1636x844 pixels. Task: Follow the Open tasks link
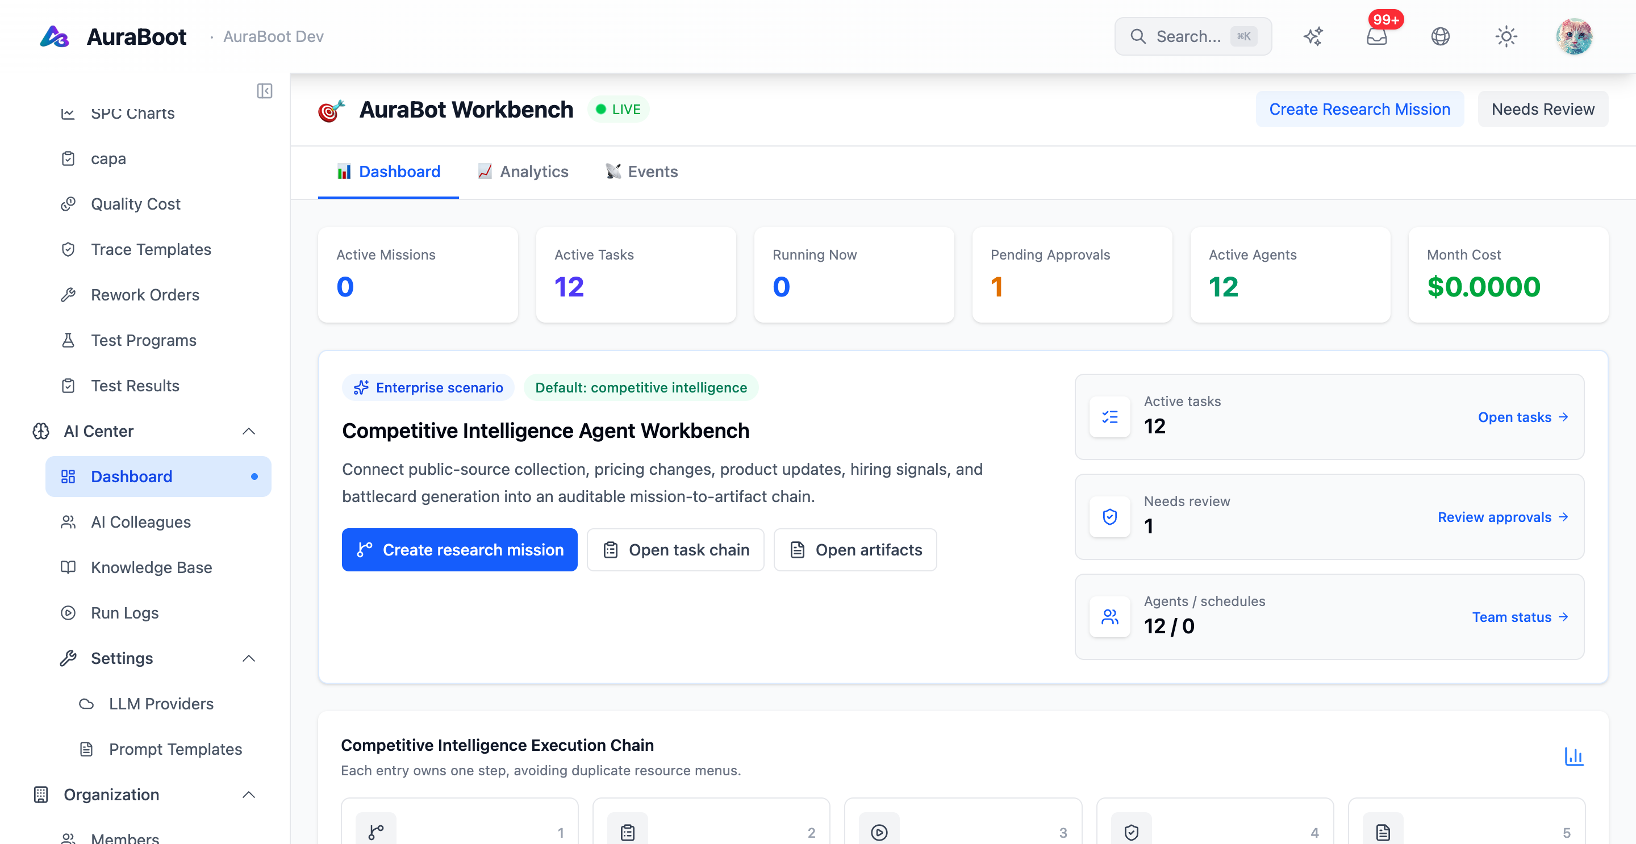[x=1523, y=417]
